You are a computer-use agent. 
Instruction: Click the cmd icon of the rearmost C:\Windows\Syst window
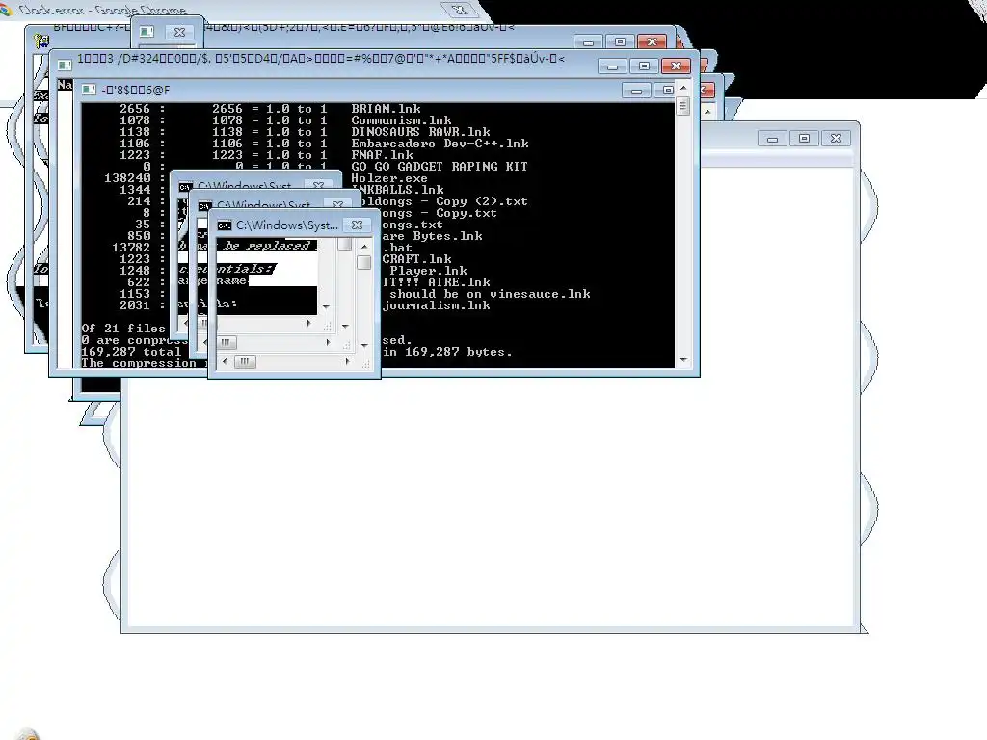pos(184,187)
